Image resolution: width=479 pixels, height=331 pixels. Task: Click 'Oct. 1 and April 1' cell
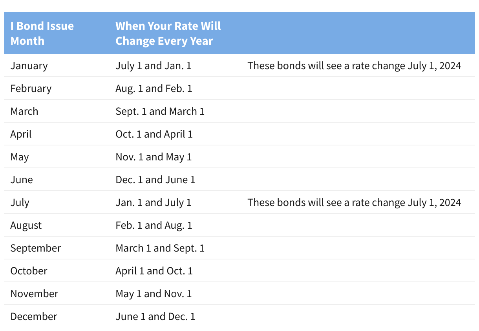(x=154, y=134)
